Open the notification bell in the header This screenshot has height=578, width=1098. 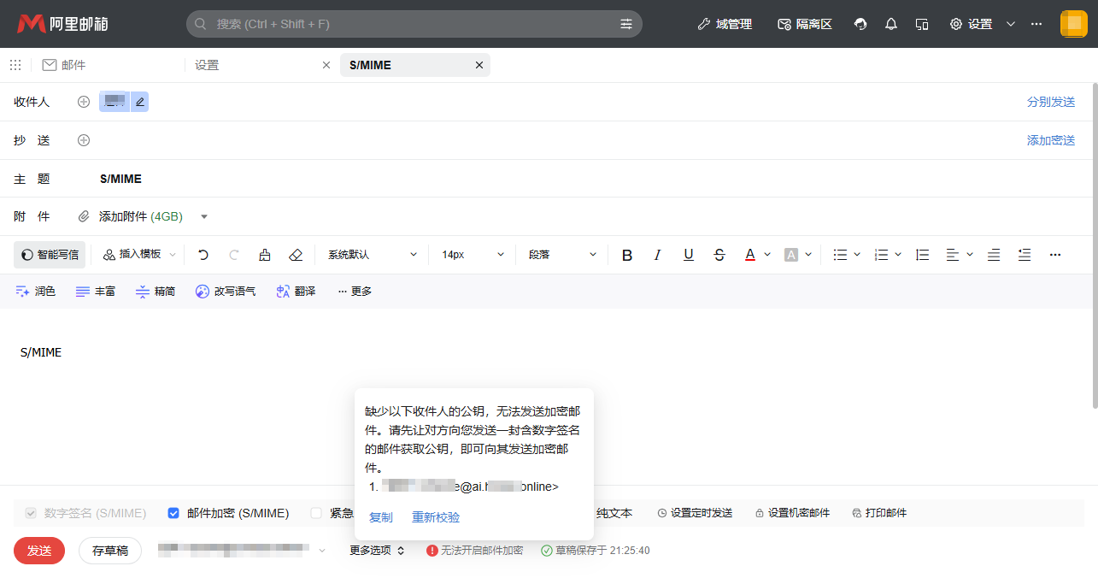pos(891,24)
